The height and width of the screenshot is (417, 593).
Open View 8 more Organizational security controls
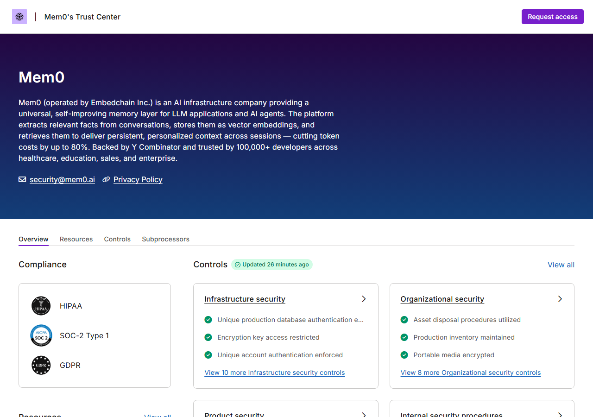[471, 373]
